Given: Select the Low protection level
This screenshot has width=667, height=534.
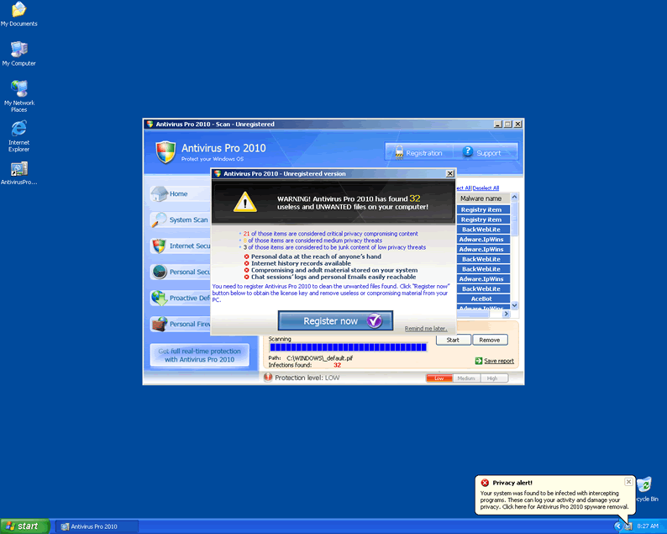Looking at the screenshot, I should tap(439, 378).
